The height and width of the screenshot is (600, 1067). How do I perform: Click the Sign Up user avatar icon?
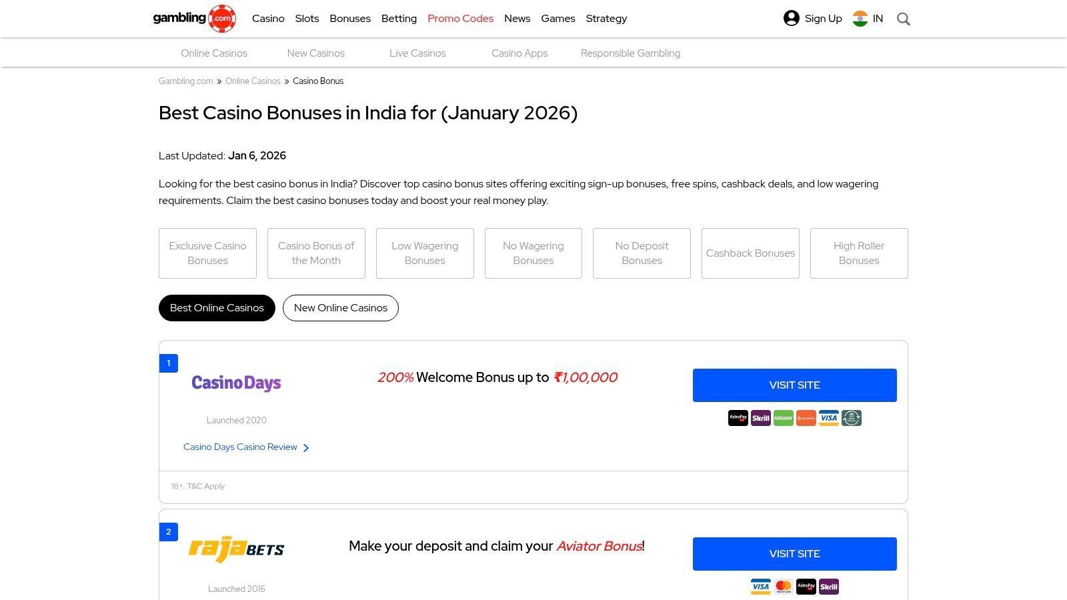(x=792, y=19)
